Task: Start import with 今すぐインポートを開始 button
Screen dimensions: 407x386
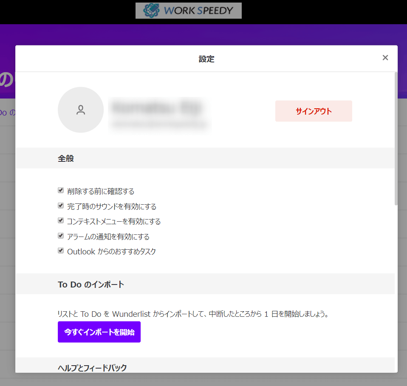Action: (99, 332)
